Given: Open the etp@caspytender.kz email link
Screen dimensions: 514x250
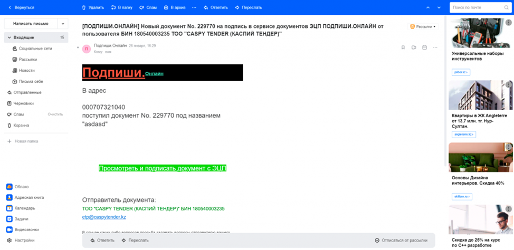Looking at the screenshot, I should pos(104,217).
